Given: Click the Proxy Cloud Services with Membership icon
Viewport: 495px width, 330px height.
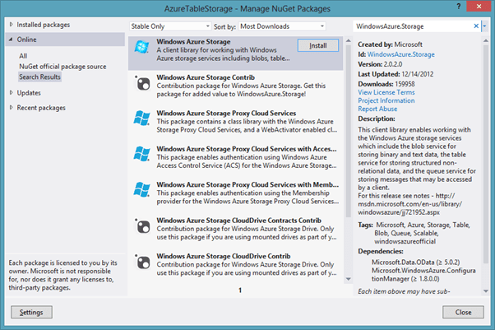Looking at the screenshot, I should coord(143,191).
